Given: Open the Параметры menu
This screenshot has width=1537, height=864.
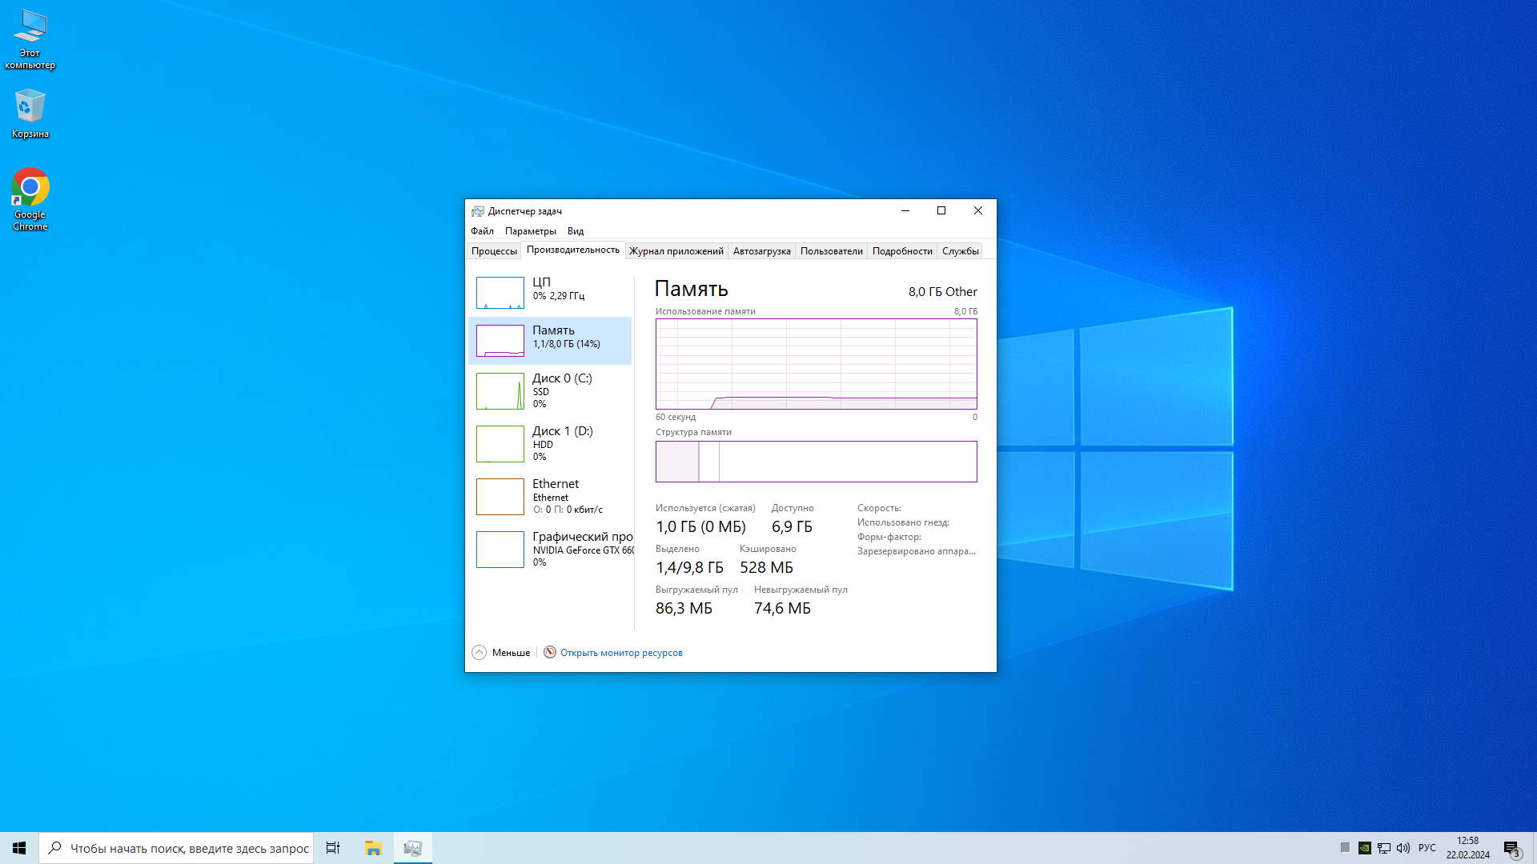Looking at the screenshot, I should 530,231.
